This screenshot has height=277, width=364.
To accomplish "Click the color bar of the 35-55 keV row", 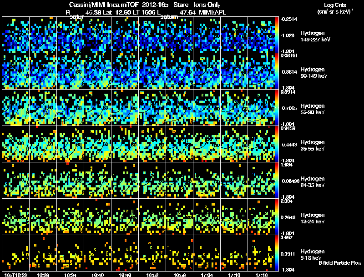I will pyautogui.click(x=277, y=144).
